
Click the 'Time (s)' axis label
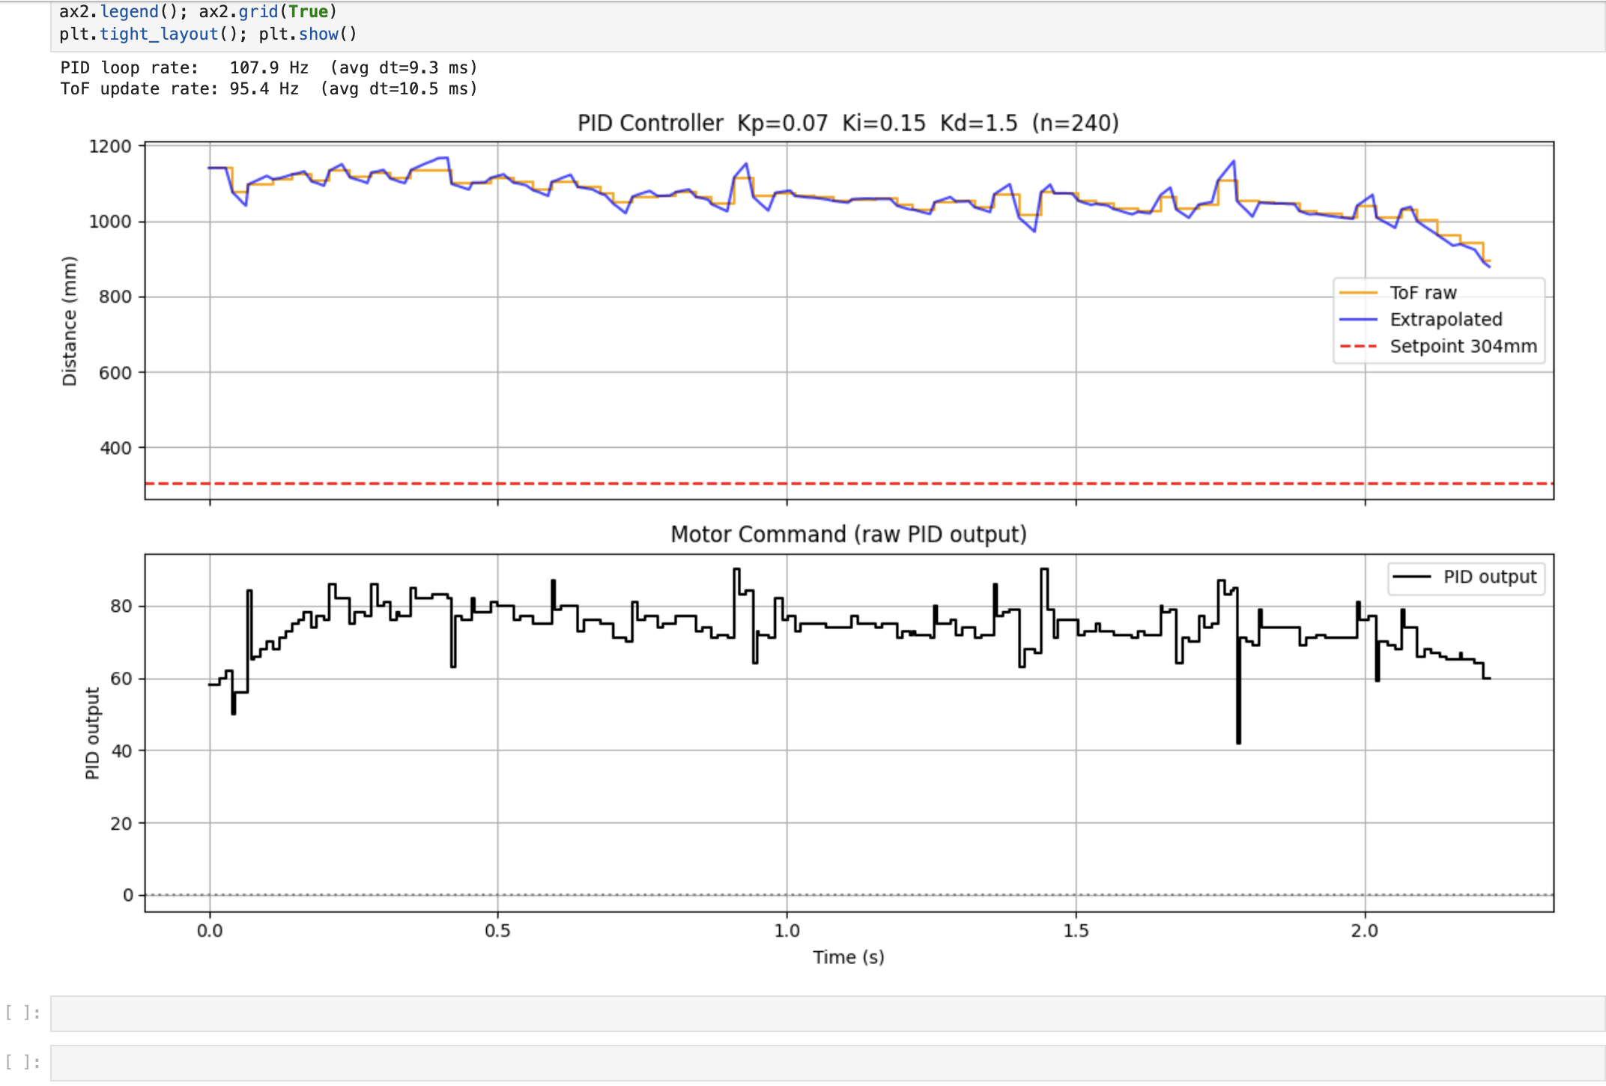click(x=847, y=957)
